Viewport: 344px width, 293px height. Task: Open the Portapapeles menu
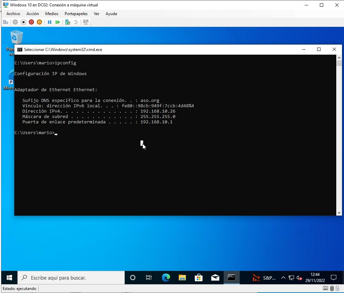[76, 14]
